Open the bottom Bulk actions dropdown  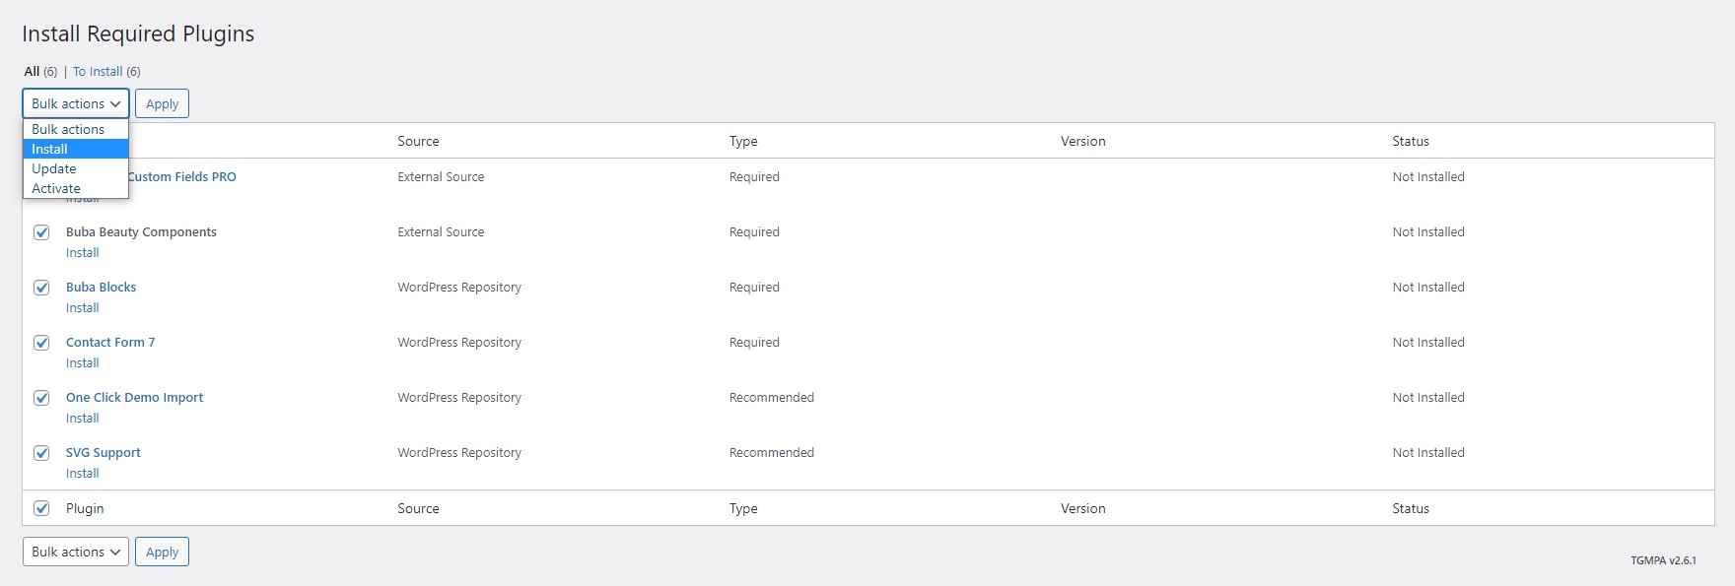pos(76,552)
